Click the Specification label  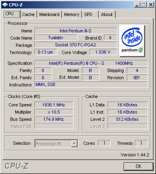(20, 63)
